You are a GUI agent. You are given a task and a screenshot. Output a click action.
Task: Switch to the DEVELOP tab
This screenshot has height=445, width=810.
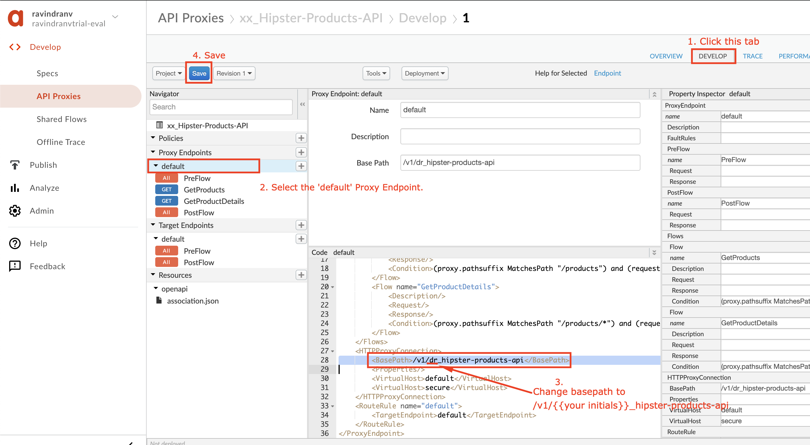click(713, 56)
